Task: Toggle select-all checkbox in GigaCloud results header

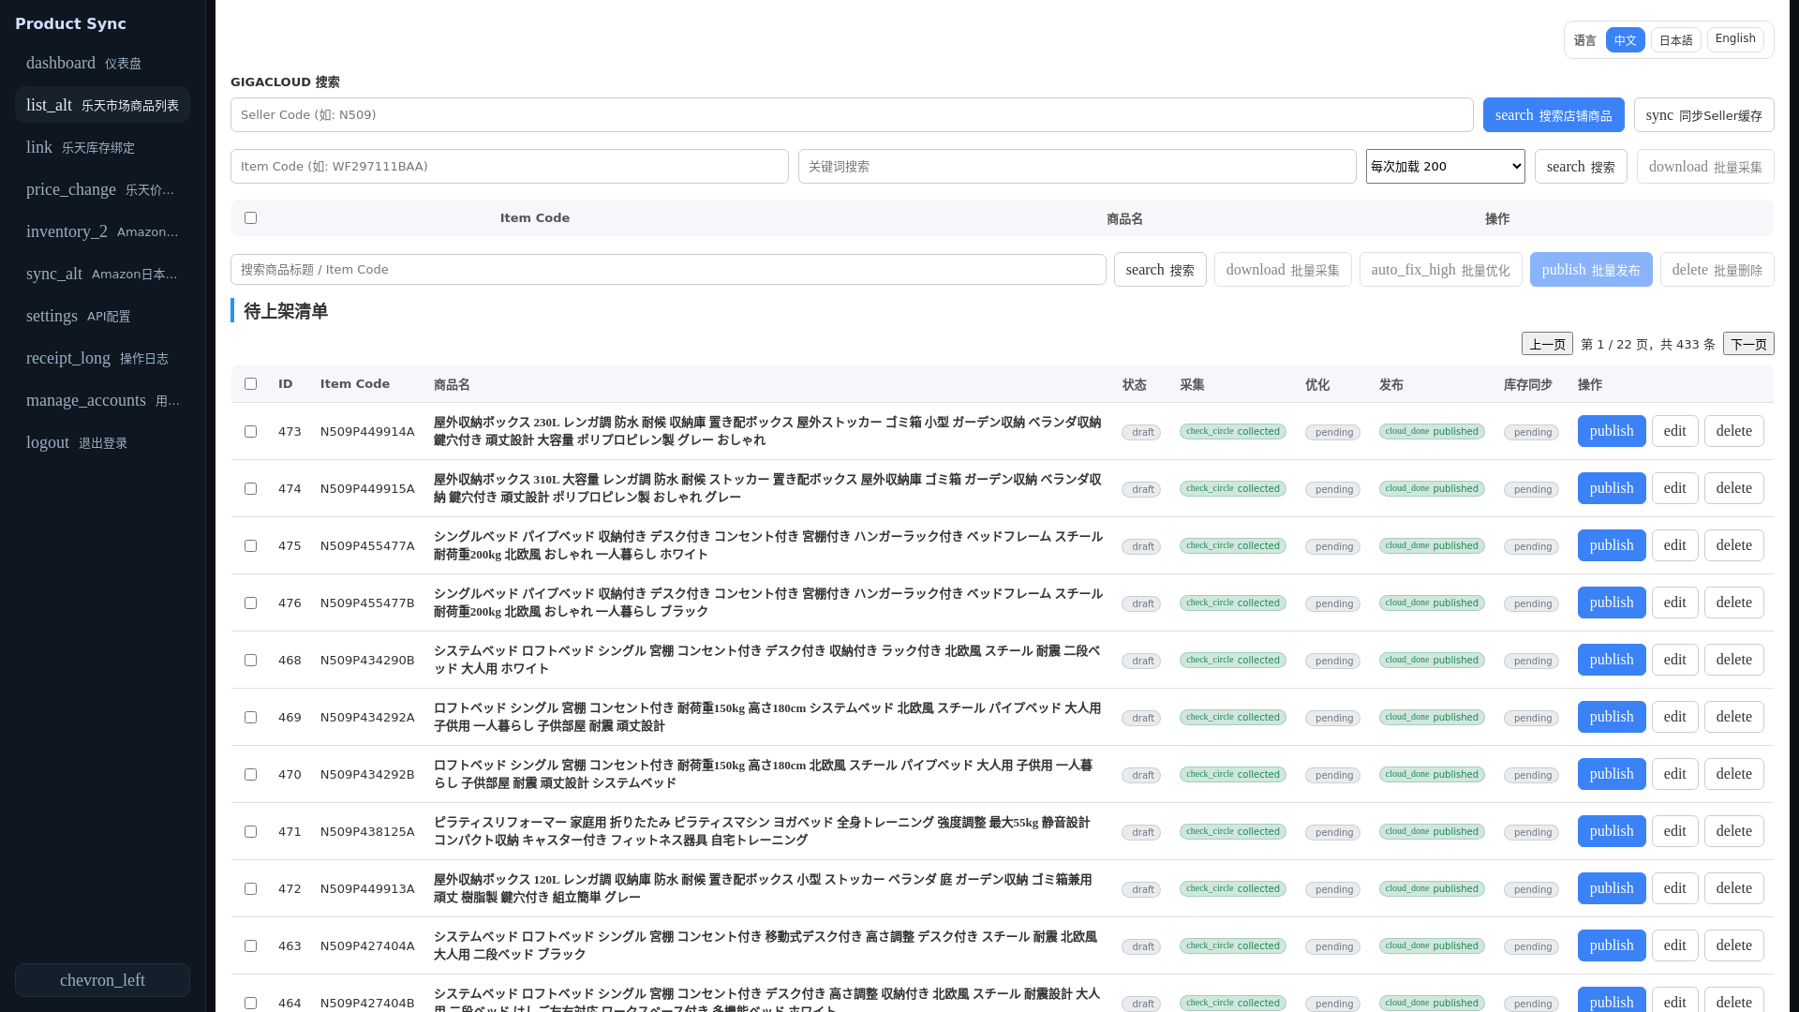Action: tap(250, 217)
